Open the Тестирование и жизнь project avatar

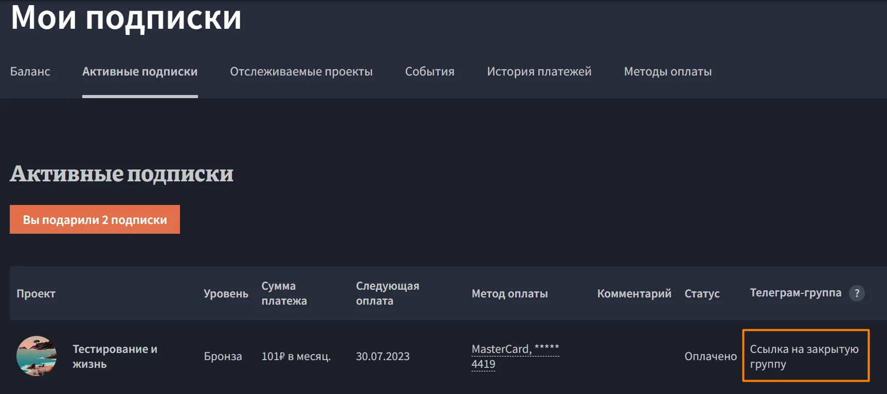[x=37, y=356]
